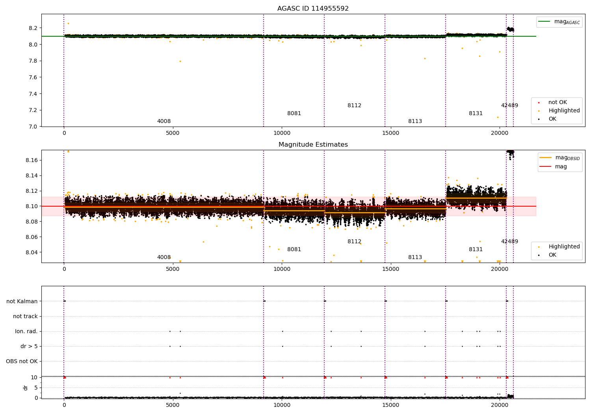This screenshot has width=591, height=414.
Task: Click the lowest orange outlier near 7.1 in top plot
Action: tap(498, 117)
